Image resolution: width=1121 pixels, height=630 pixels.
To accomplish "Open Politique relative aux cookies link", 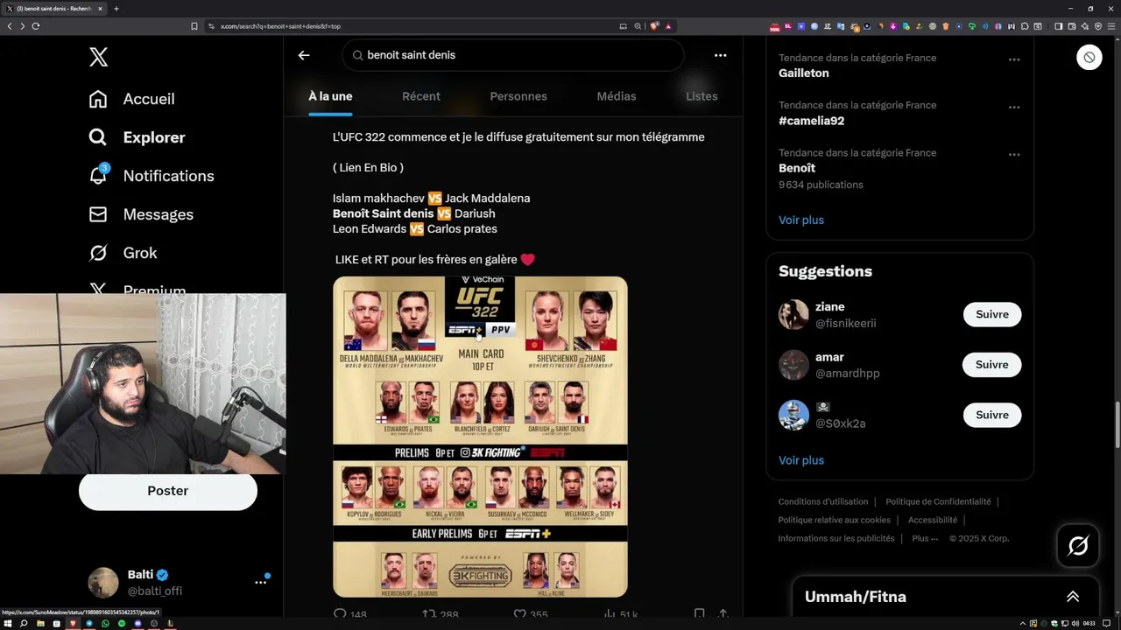I will 835,520.
